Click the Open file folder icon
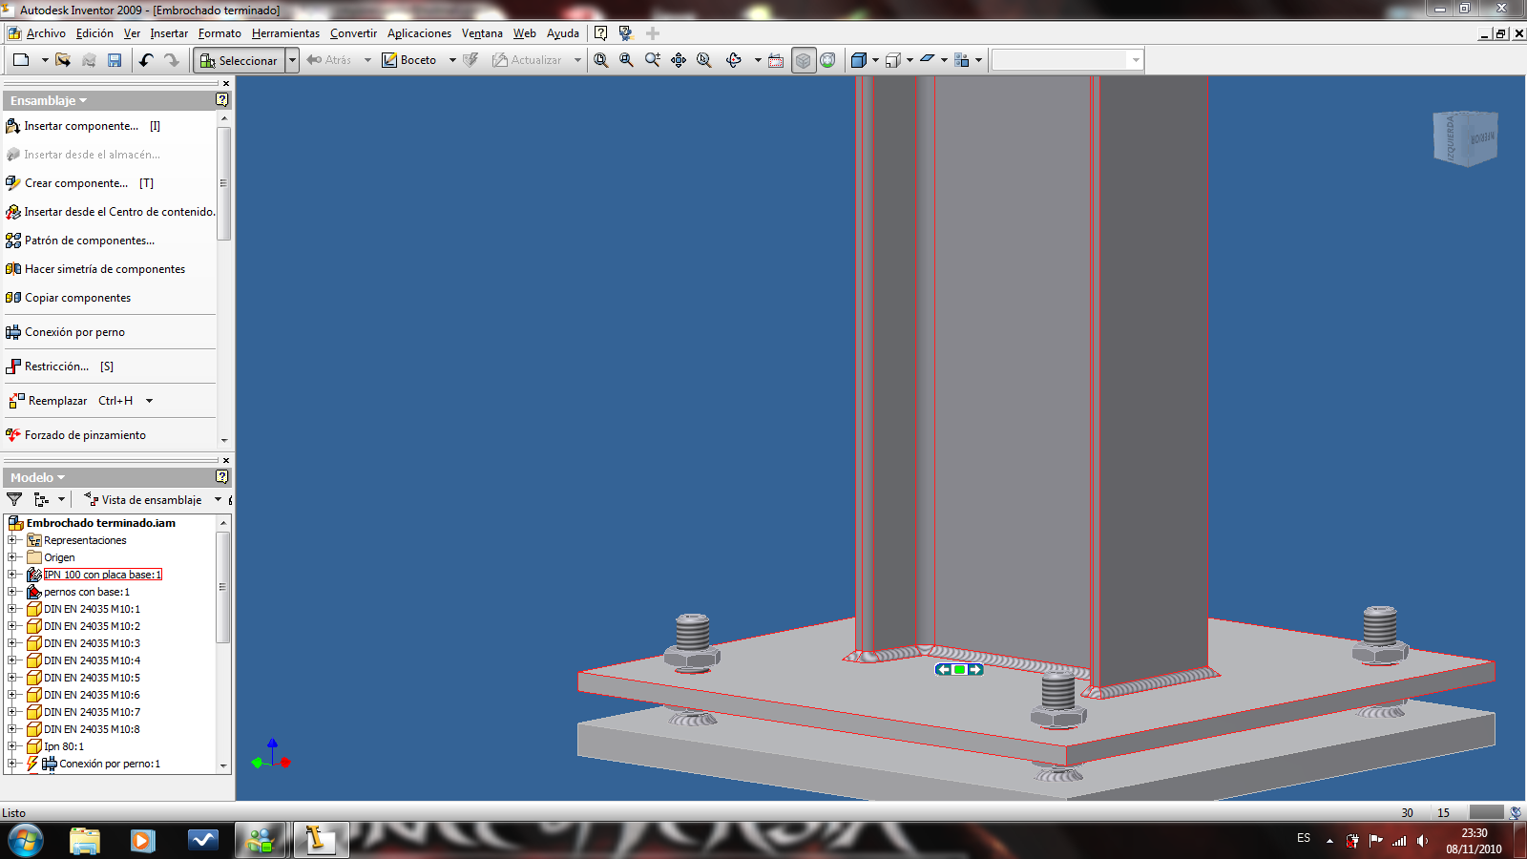1527x859 pixels. point(63,60)
